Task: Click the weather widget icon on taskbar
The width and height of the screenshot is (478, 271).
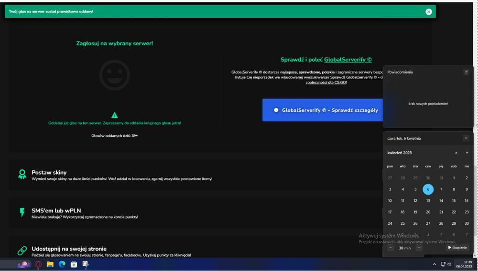Action: click(x=24, y=264)
